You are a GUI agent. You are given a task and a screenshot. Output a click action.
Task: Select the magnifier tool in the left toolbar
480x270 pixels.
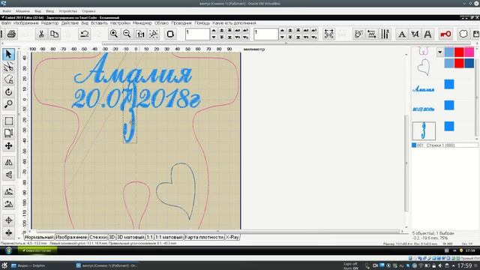(8, 104)
